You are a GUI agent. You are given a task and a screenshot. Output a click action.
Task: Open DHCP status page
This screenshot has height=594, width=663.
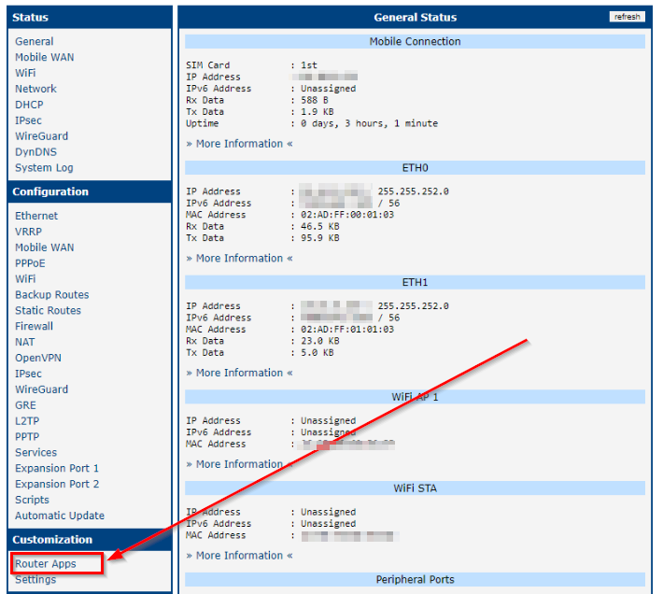coord(29,106)
